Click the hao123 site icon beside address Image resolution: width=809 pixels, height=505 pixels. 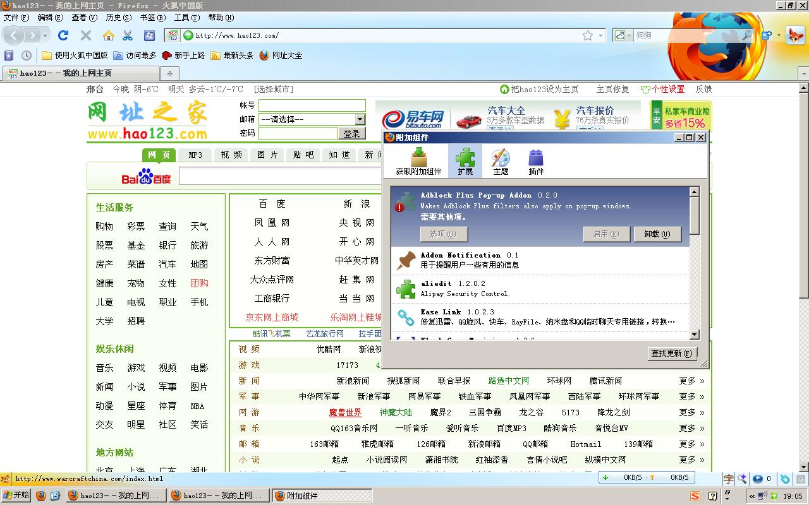(x=173, y=35)
